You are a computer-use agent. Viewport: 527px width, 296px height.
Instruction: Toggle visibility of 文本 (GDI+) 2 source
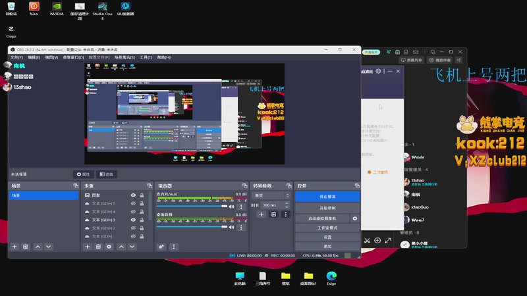pyautogui.click(x=133, y=228)
